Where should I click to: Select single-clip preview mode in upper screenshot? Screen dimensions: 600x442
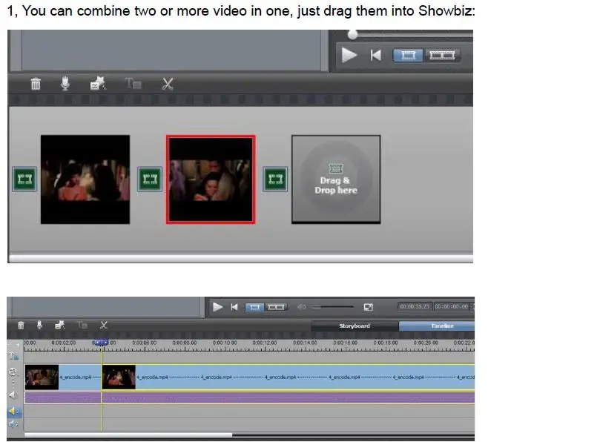pos(408,56)
